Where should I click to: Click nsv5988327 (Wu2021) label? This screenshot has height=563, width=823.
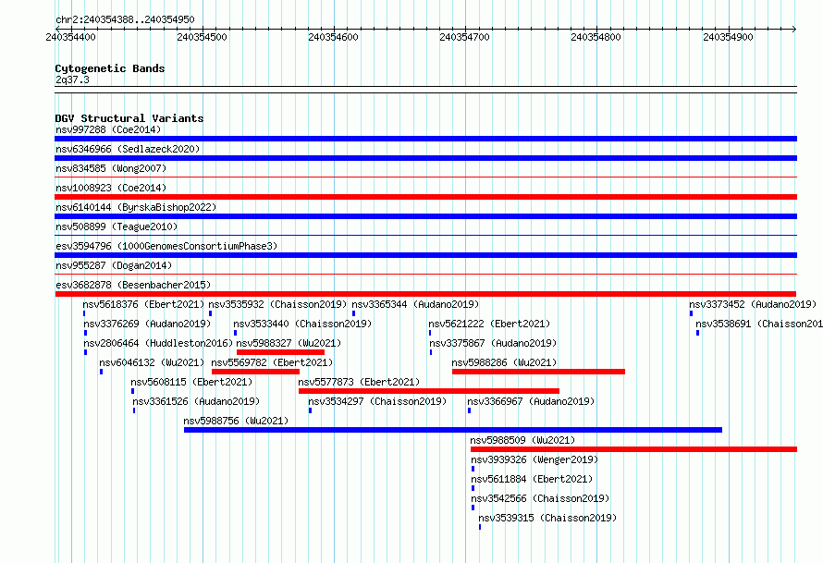tap(289, 343)
